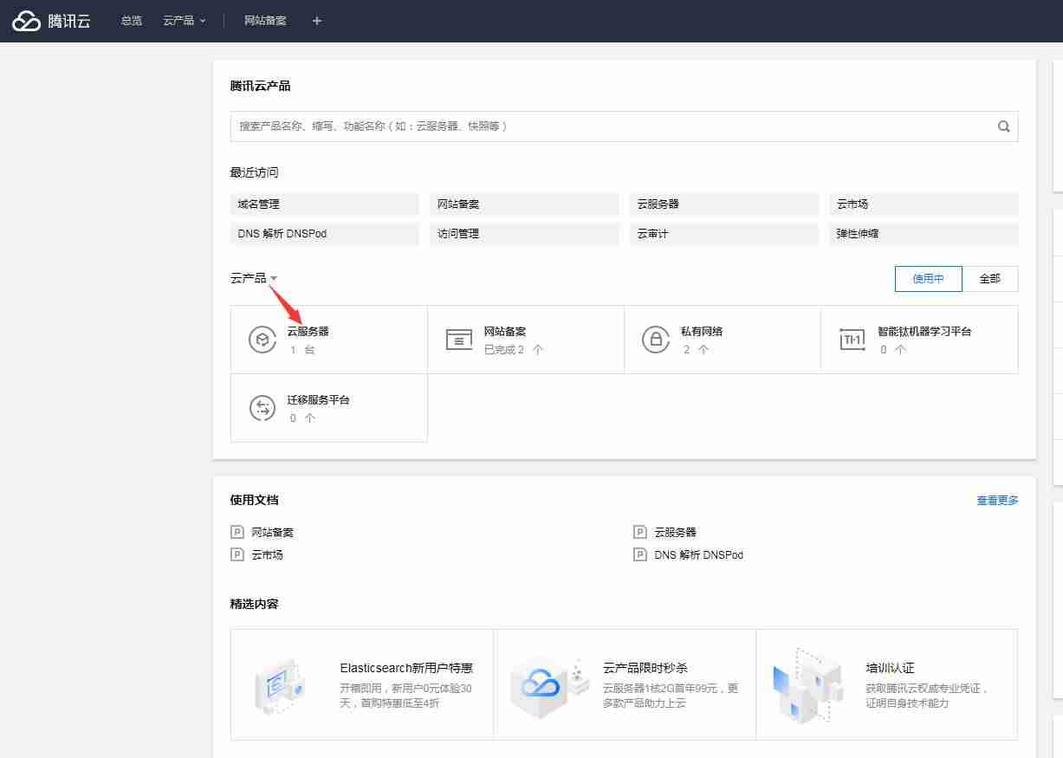Open recent 网站备案 shortcut

[x=524, y=204]
